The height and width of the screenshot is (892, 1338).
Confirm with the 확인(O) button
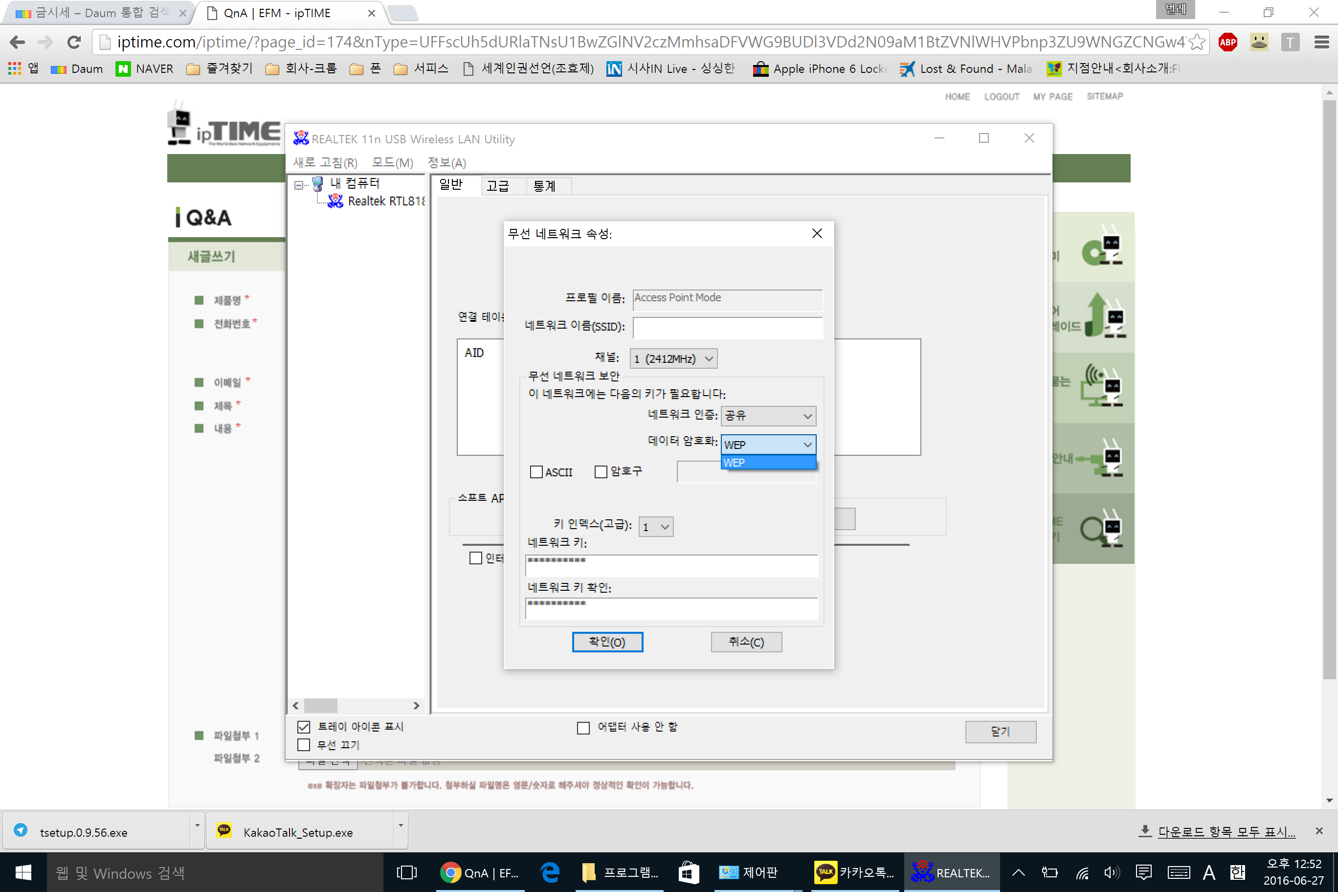[607, 642]
